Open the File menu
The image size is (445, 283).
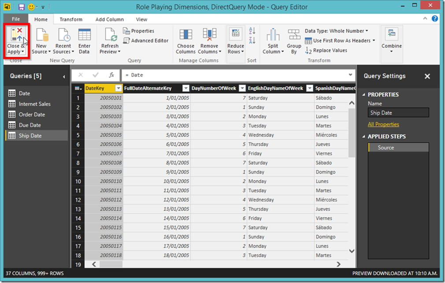pyautogui.click(x=16, y=19)
